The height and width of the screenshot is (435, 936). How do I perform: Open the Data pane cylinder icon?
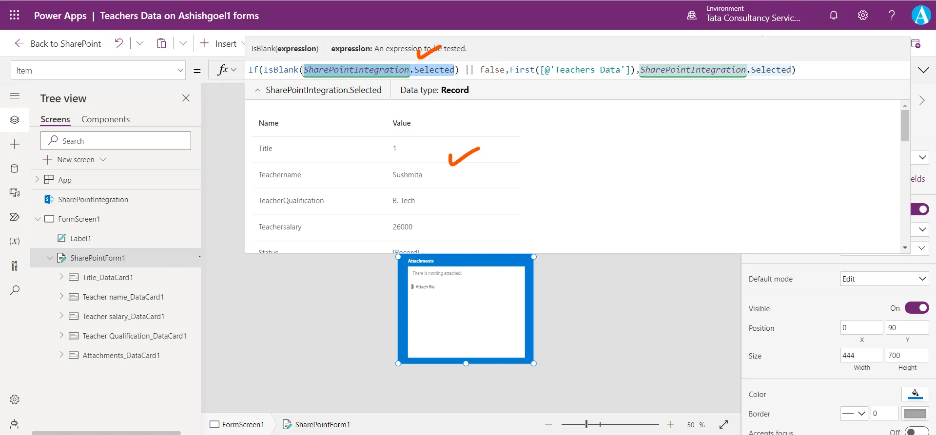pyautogui.click(x=15, y=169)
